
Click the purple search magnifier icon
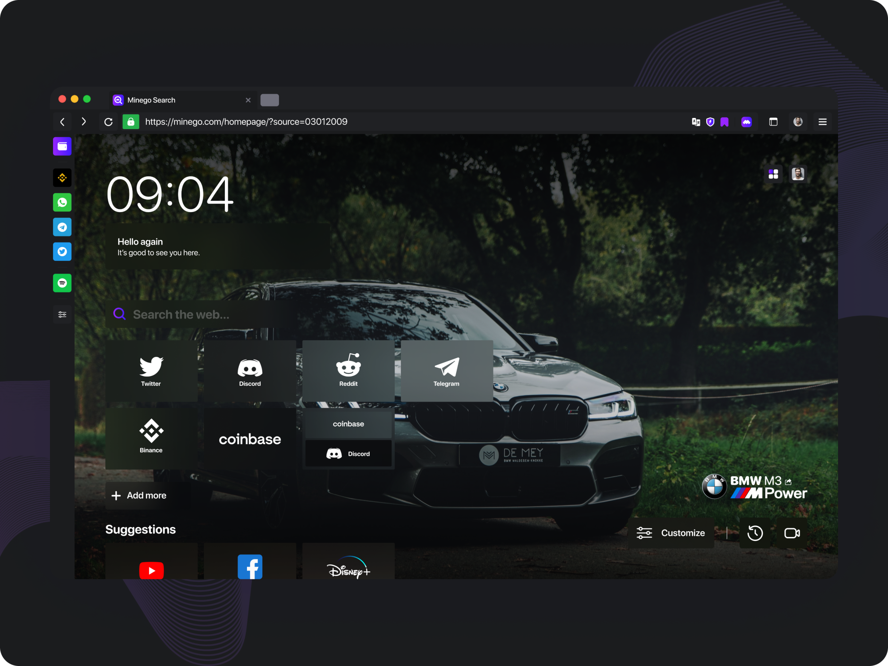(x=119, y=314)
